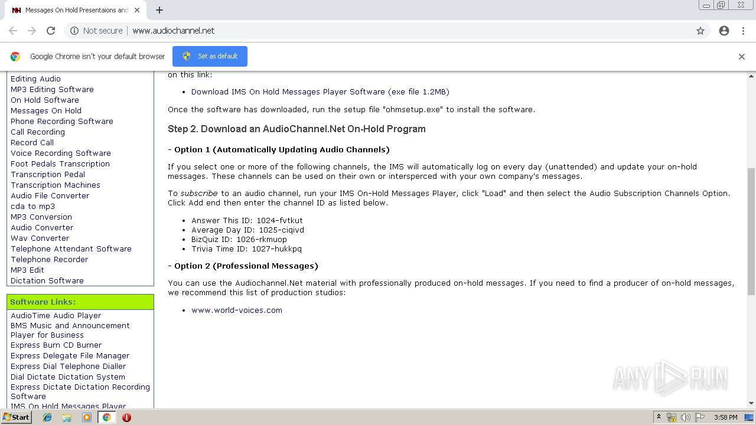Screen dimensions: 756x425
Task: Click the taskbar clock showing 3:58 PM
Action: [725, 417]
